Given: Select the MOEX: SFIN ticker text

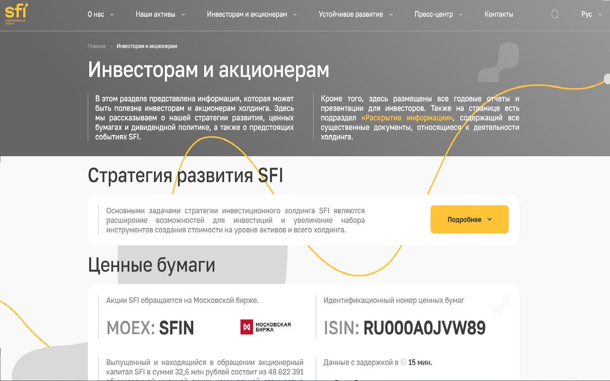Looking at the screenshot, I should [x=150, y=328].
